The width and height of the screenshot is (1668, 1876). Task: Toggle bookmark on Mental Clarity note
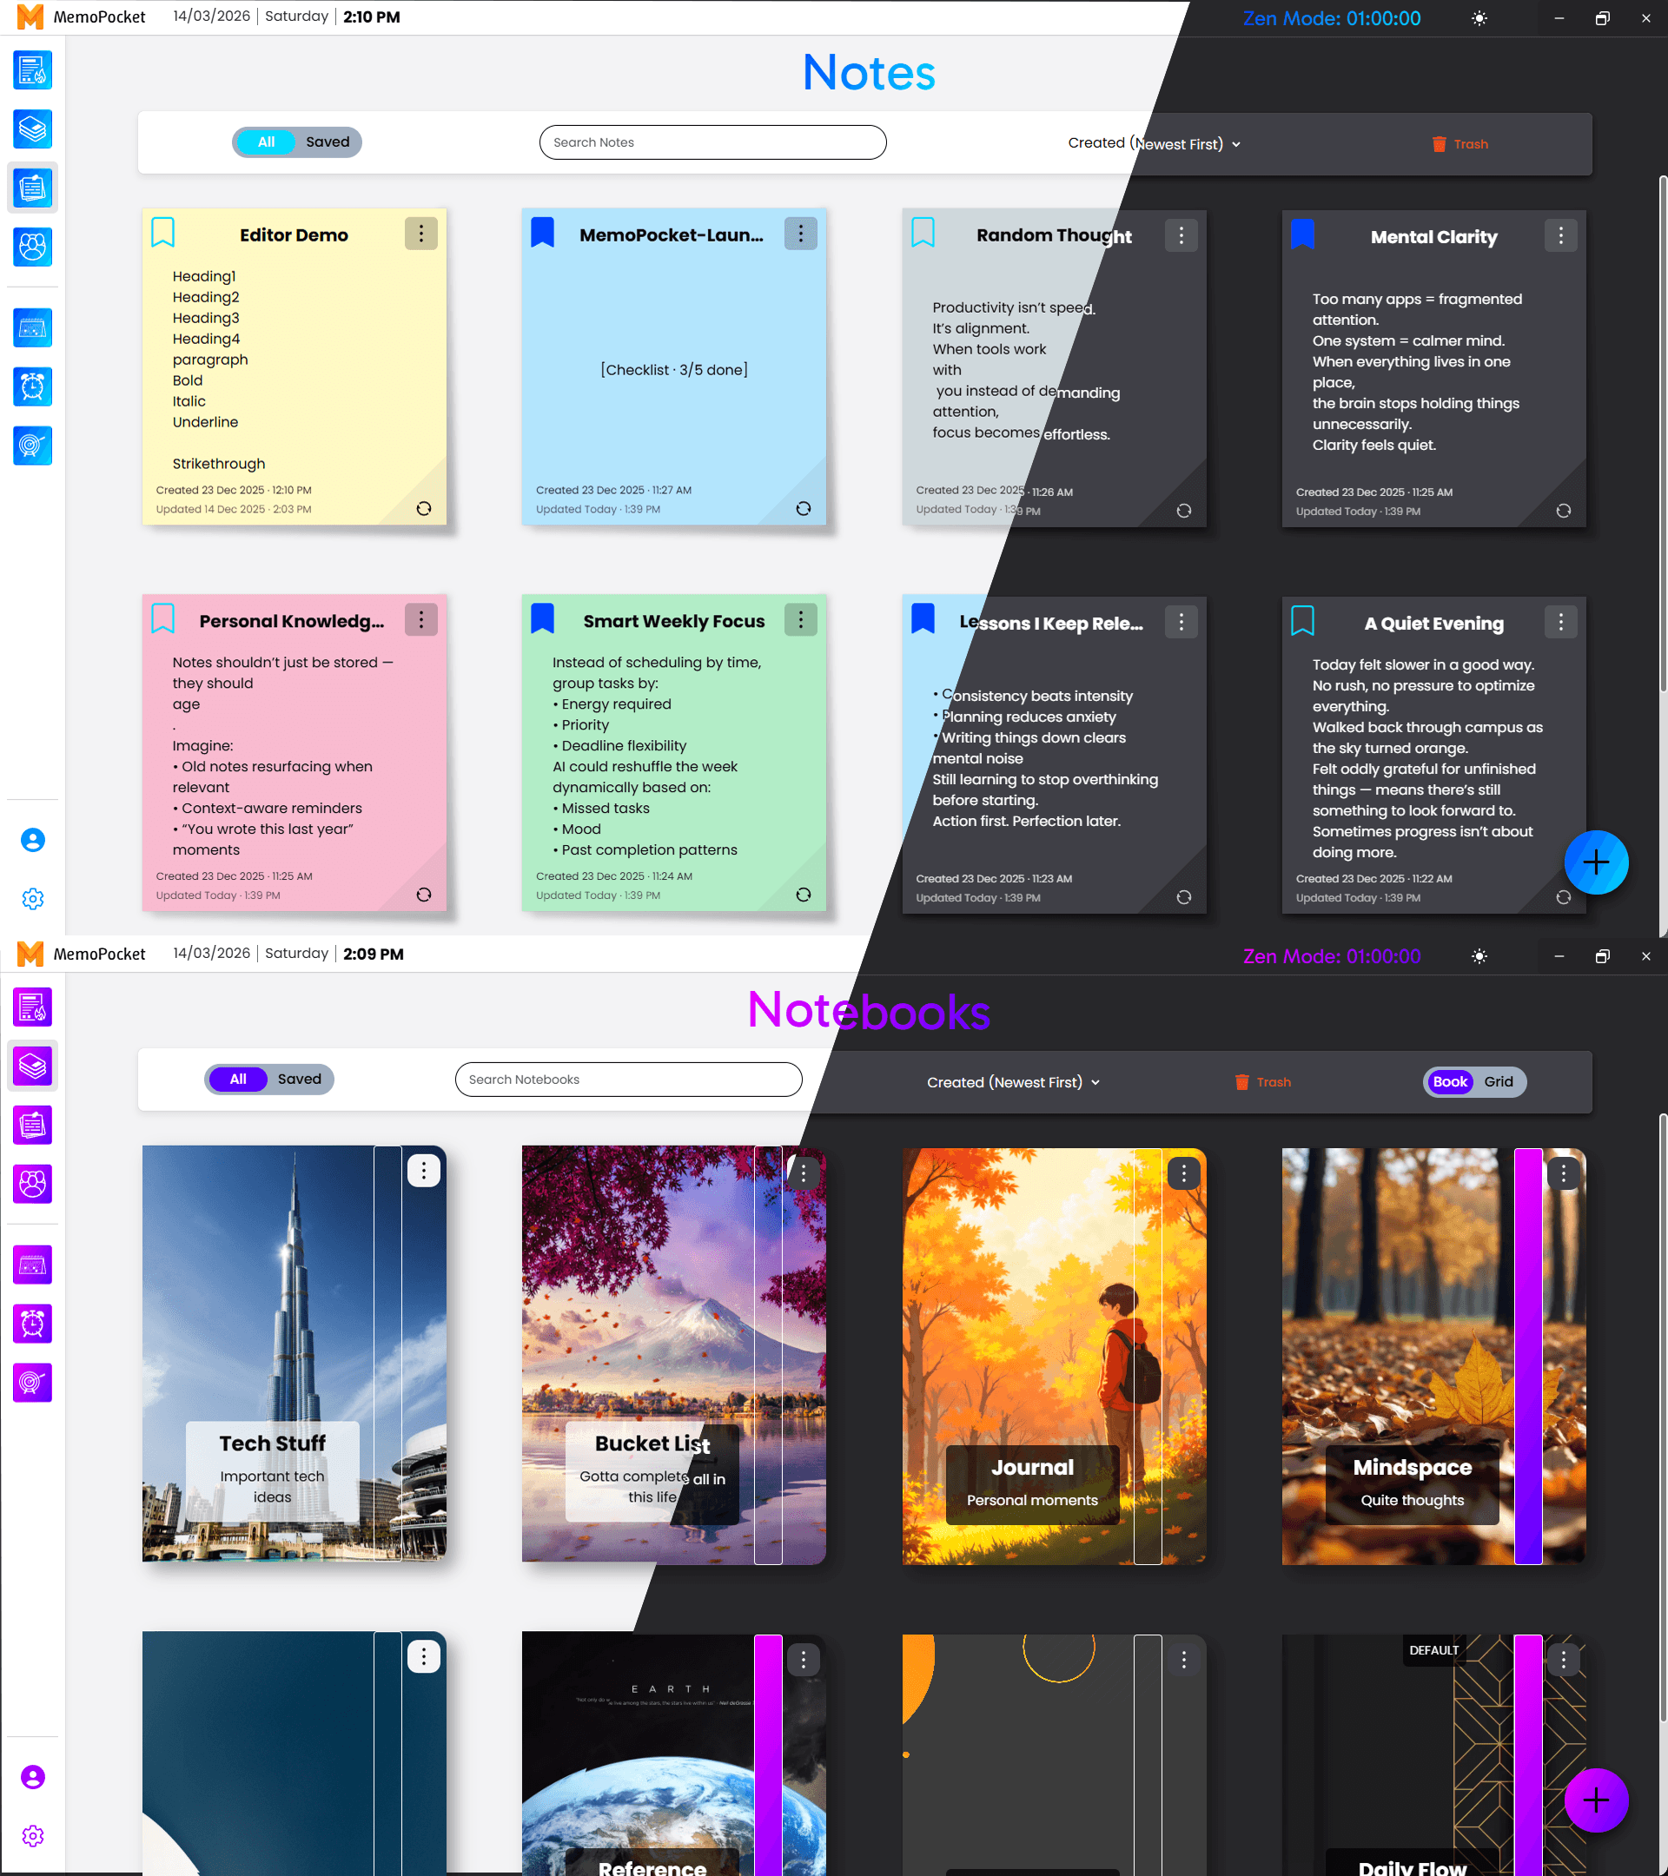pos(1302,234)
